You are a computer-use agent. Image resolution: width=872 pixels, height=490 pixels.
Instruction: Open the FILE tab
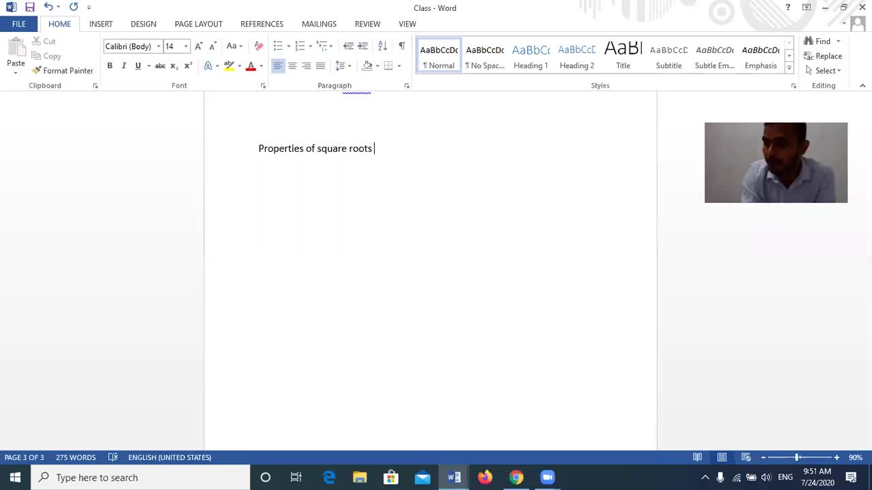pyautogui.click(x=19, y=24)
